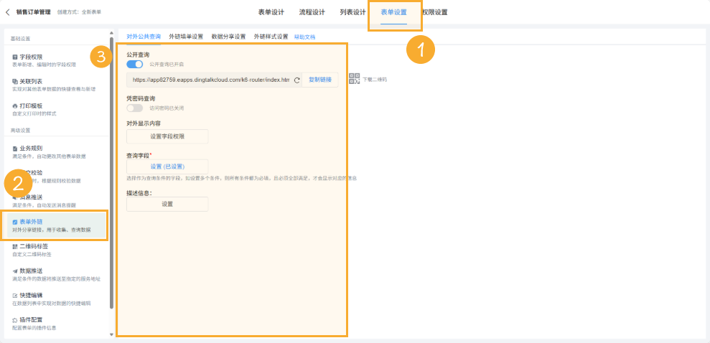
Task: Switch to the 外链填单设置 sub-tab
Action: [x=186, y=37]
